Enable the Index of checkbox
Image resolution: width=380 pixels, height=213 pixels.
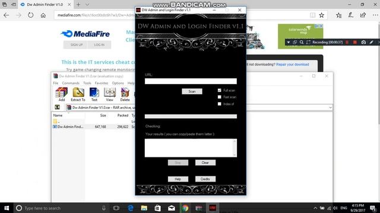tap(219, 104)
